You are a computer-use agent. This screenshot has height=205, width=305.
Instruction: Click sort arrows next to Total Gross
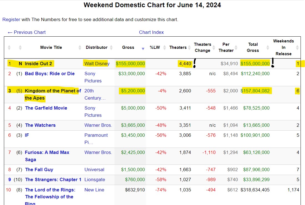[268, 47]
